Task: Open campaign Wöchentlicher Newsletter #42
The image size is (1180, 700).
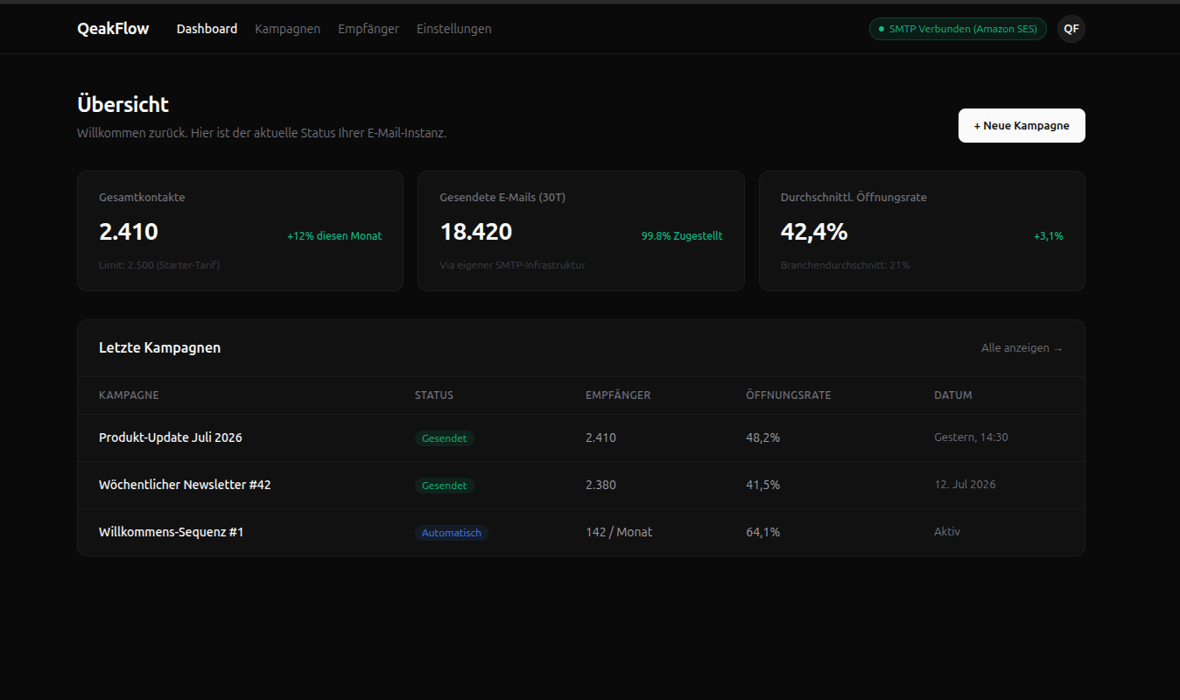Action: 185,485
